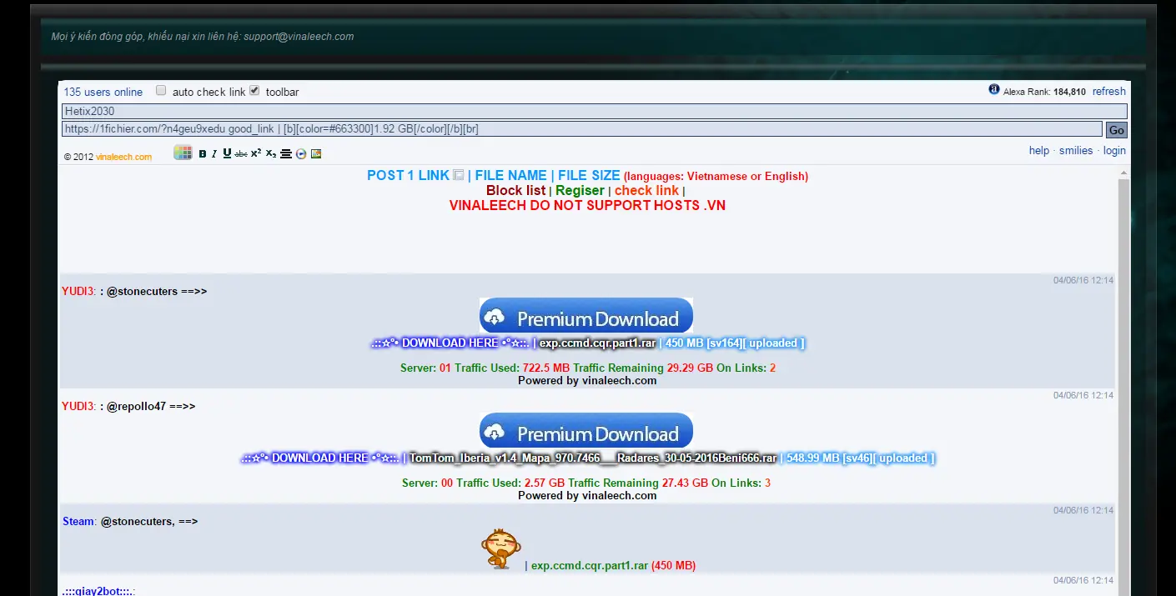Click the Steam username
Image resolution: width=1176 pixels, height=596 pixels.
coord(78,522)
